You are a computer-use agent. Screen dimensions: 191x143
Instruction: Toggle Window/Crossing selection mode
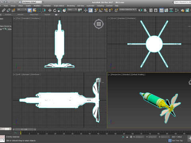pos(44,10)
